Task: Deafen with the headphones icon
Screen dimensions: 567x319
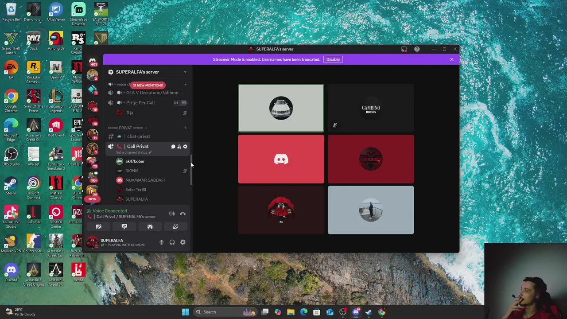Action: coord(172,242)
